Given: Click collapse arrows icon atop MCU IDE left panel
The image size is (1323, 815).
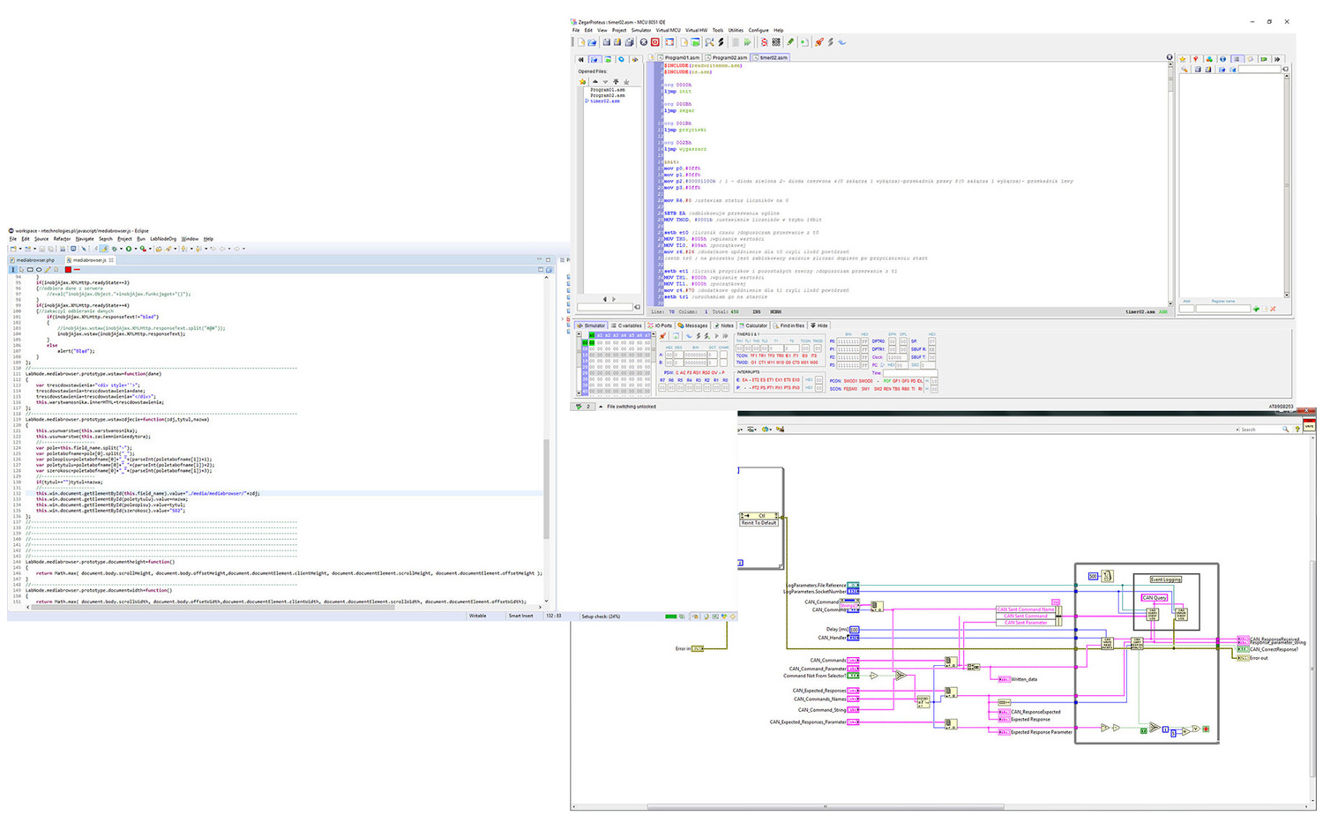Looking at the screenshot, I should pyautogui.click(x=580, y=59).
